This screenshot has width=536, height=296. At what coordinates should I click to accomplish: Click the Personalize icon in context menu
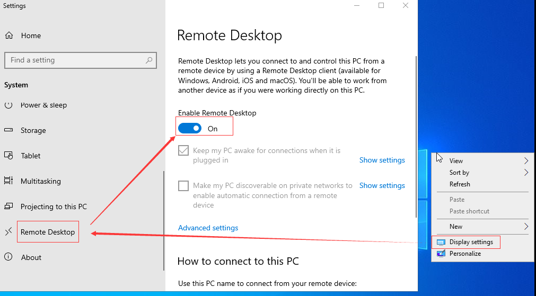click(441, 254)
